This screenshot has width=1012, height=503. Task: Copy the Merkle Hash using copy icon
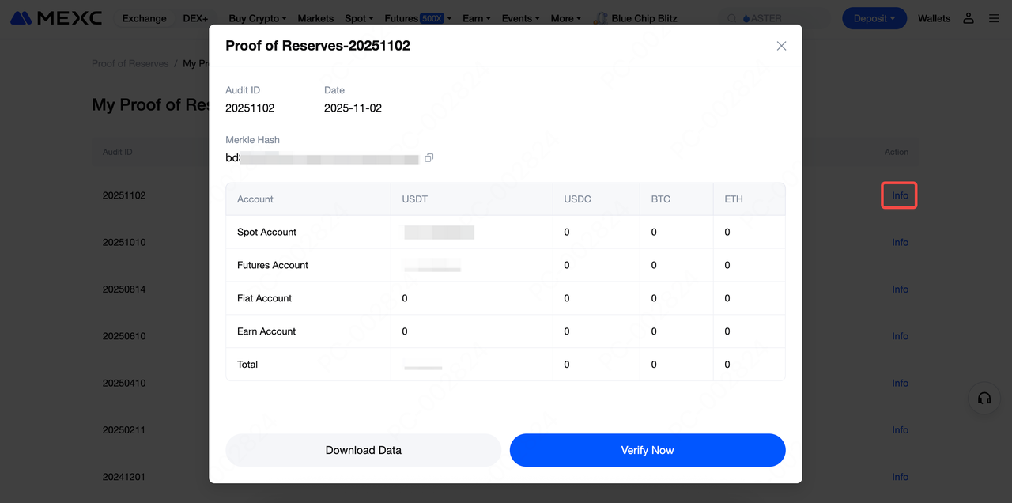coord(429,158)
